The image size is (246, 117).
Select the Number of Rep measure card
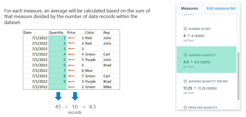tap(206, 34)
